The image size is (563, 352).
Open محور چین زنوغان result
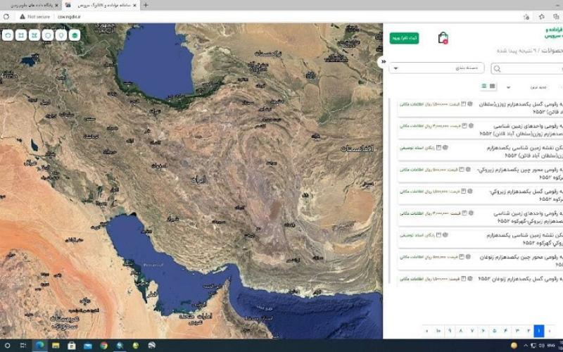click(x=521, y=260)
